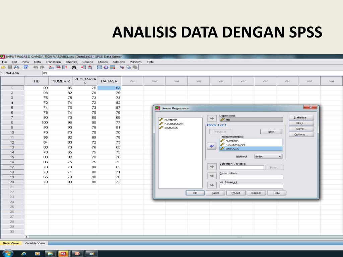Click row 8 HB cell value 100
Image resolution: width=343 pixels, height=257 pixels.
36,122
